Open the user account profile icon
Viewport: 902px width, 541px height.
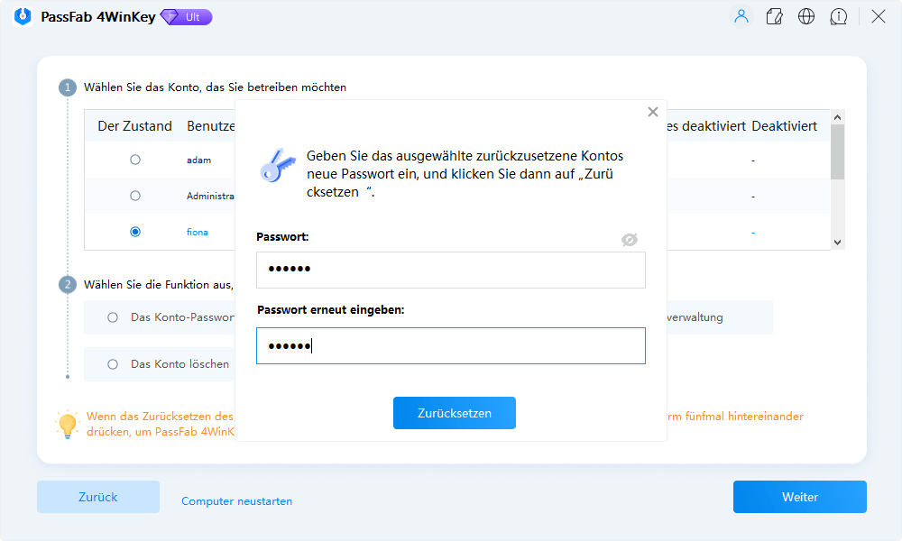click(741, 16)
